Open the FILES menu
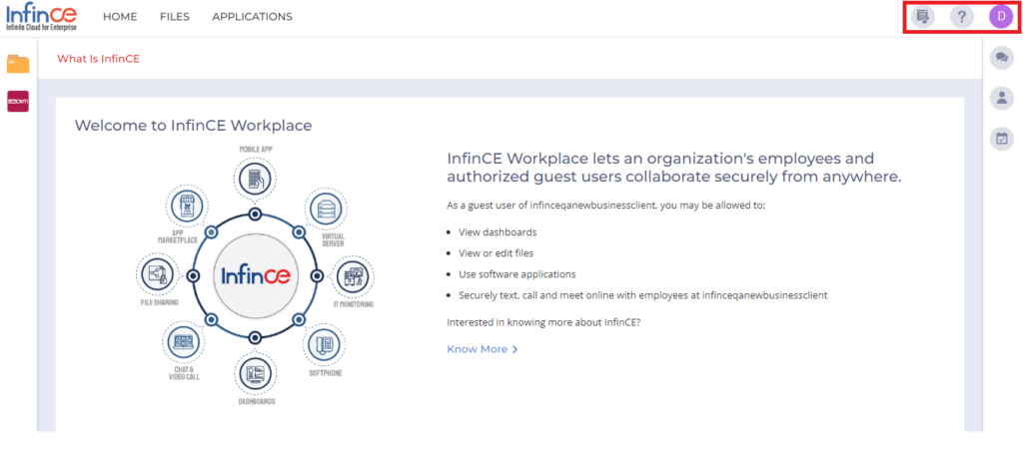 point(174,17)
